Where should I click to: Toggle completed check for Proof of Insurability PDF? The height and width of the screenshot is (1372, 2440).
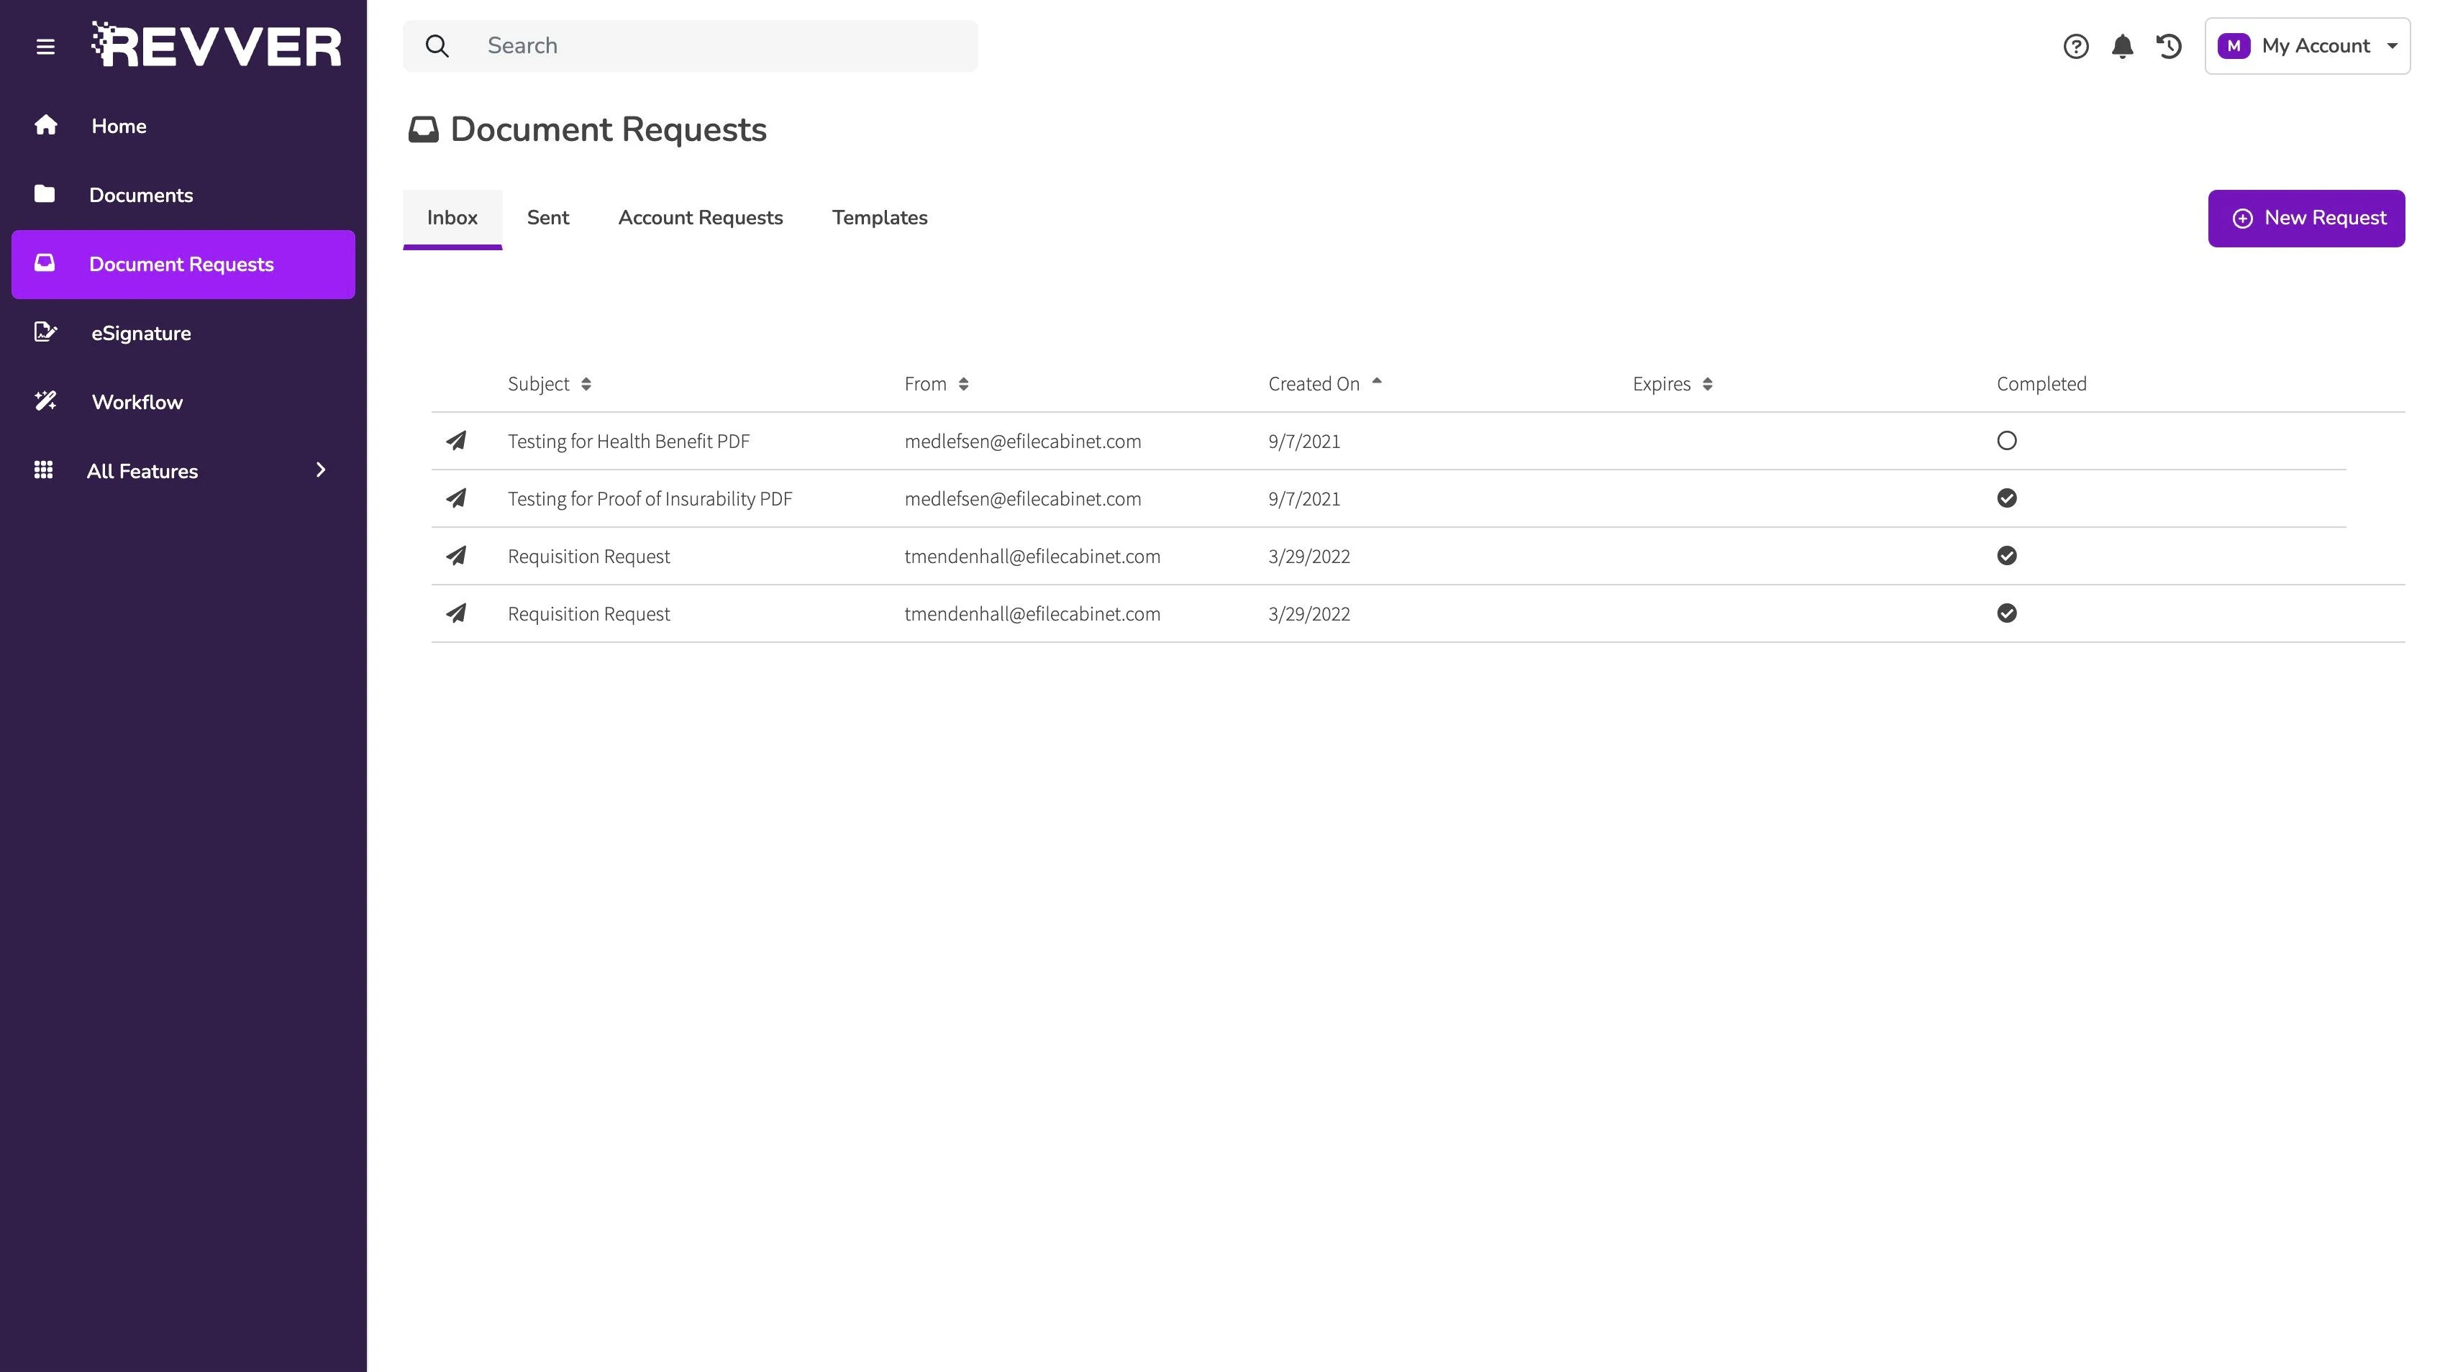click(2006, 499)
